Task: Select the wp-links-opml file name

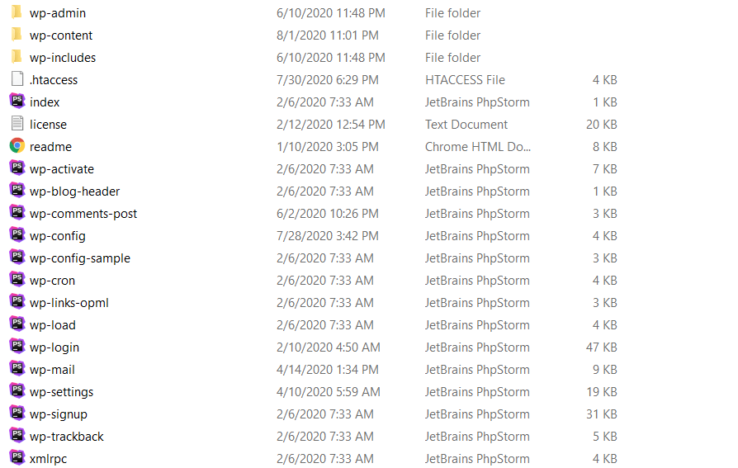Action: pyautogui.click(x=69, y=303)
